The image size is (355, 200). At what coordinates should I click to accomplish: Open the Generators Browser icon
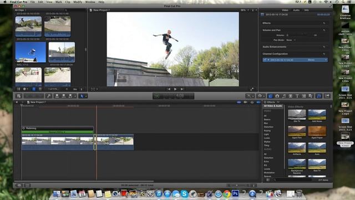(304, 96)
